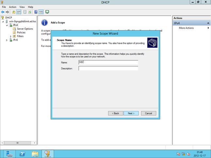This screenshot has width=211, height=158.
Task: Expand More Actions submenu arrow
Action: 208,28
